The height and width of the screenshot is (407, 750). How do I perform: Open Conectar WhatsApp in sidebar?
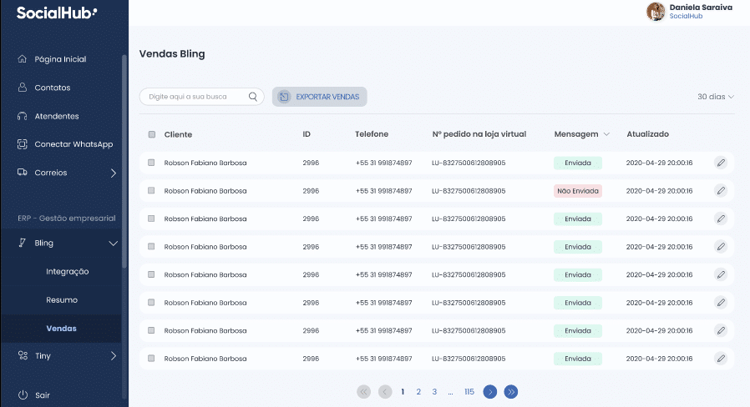[73, 144]
